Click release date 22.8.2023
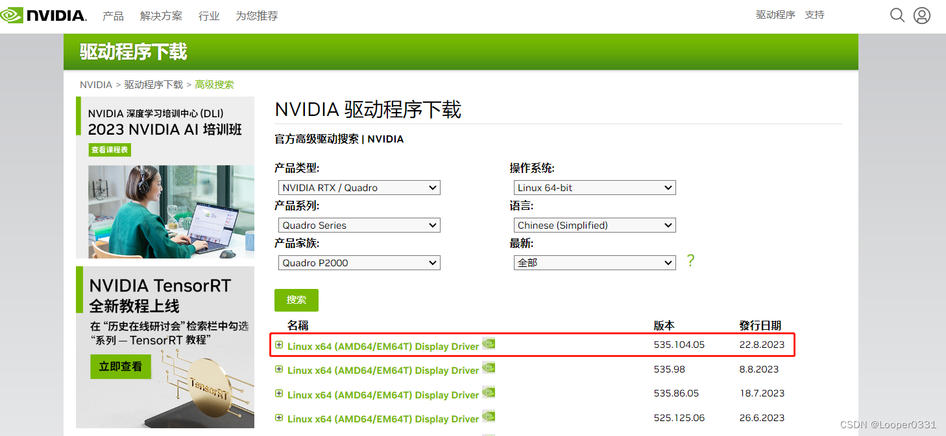Image resolution: width=946 pixels, height=436 pixels. click(762, 345)
